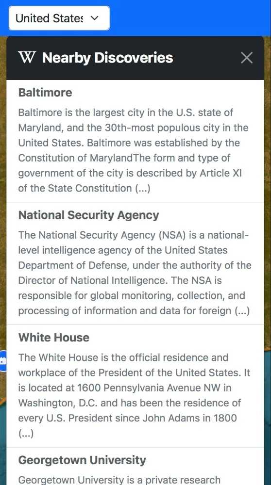Click the truncation ellipsis ending Baltimore summary
Viewport: 271px width, 485px height.
143,188
